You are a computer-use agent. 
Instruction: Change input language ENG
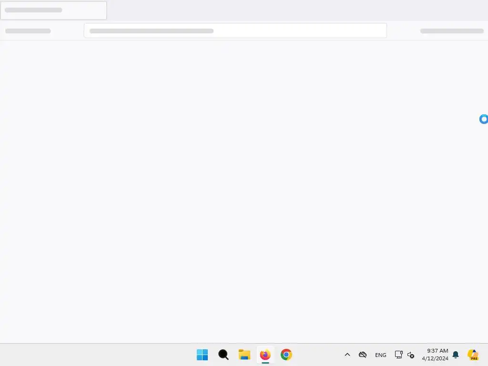click(x=381, y=355)
